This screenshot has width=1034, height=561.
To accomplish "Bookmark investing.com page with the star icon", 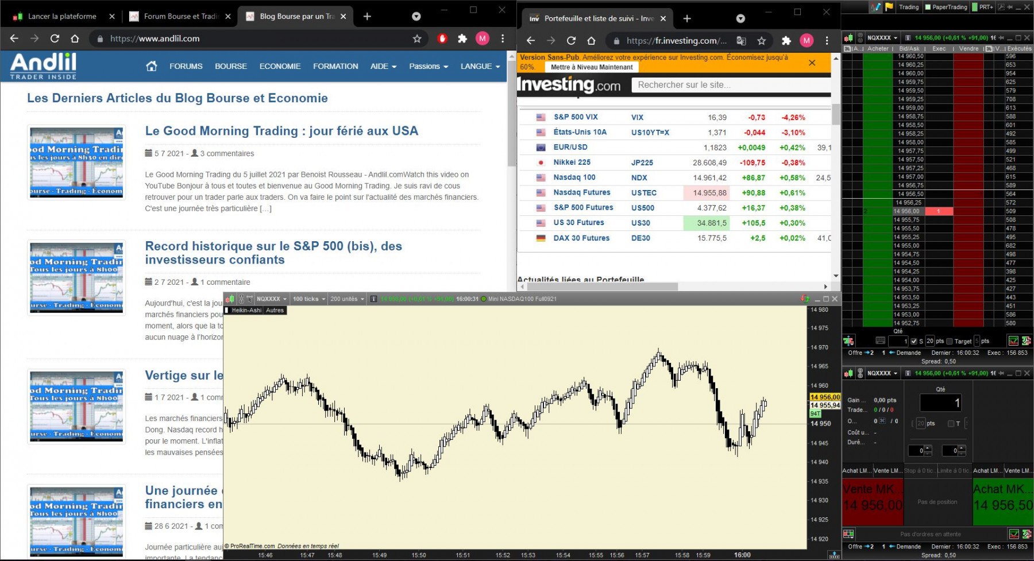I will click(762, 41).
